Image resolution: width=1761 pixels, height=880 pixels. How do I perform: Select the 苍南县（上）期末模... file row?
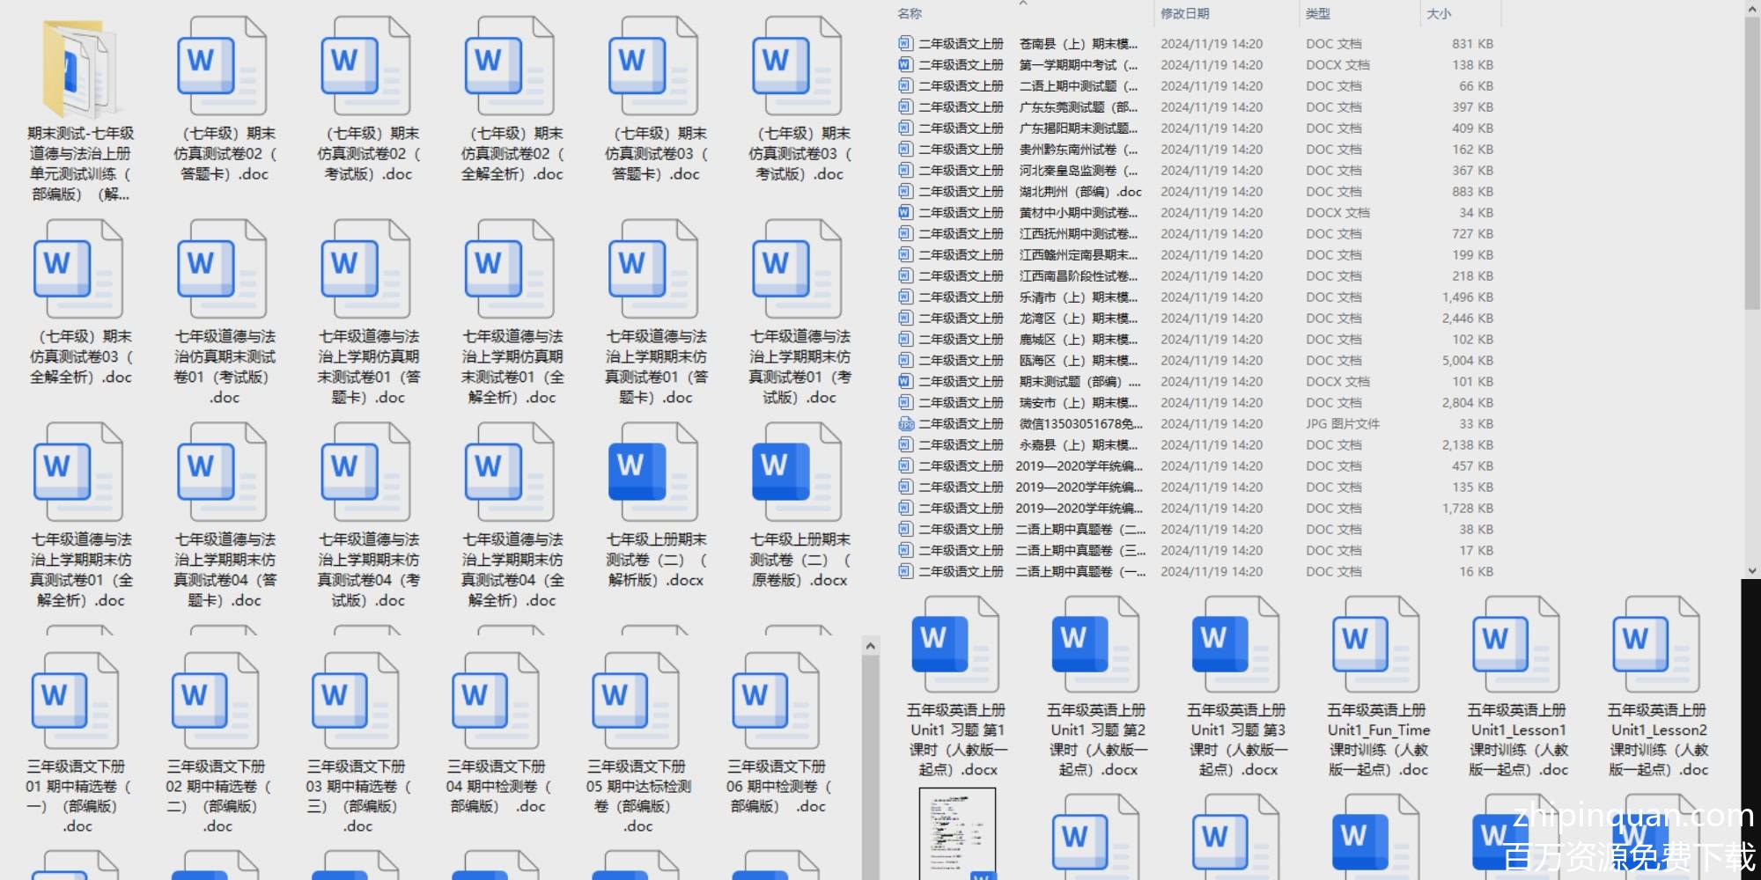pos(1195,43)
